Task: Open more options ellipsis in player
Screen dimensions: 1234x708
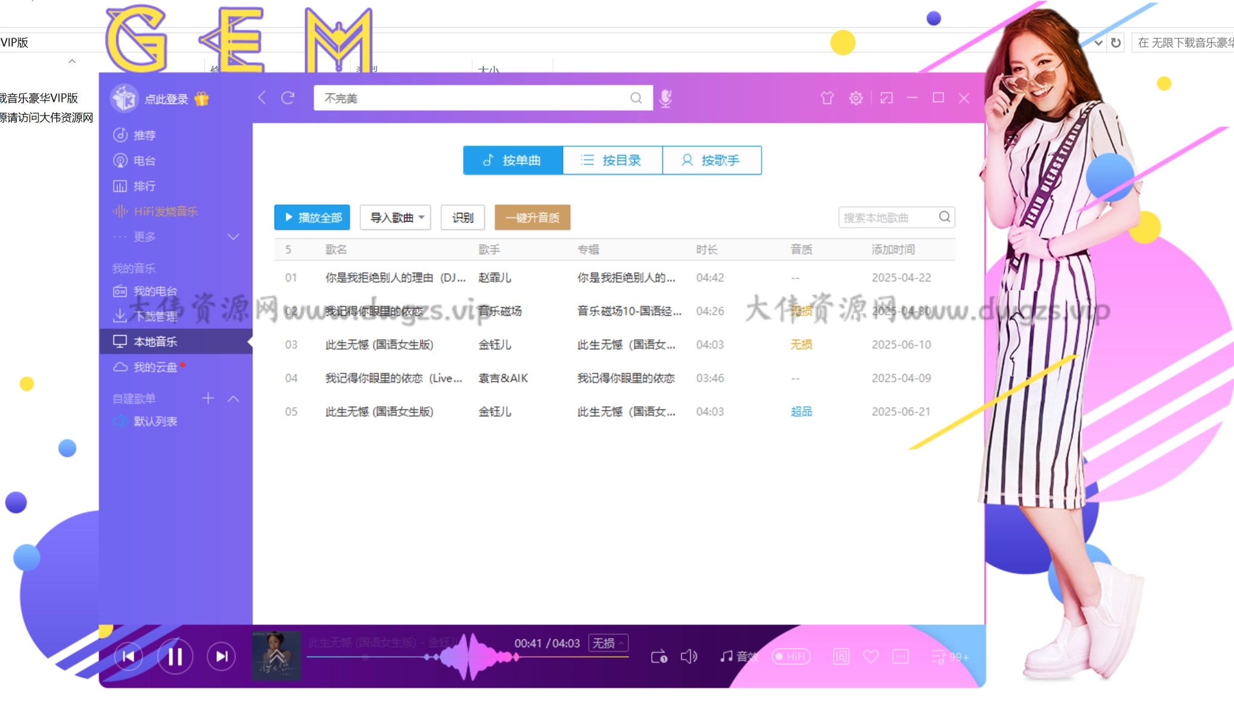Action: click(901, 656)
